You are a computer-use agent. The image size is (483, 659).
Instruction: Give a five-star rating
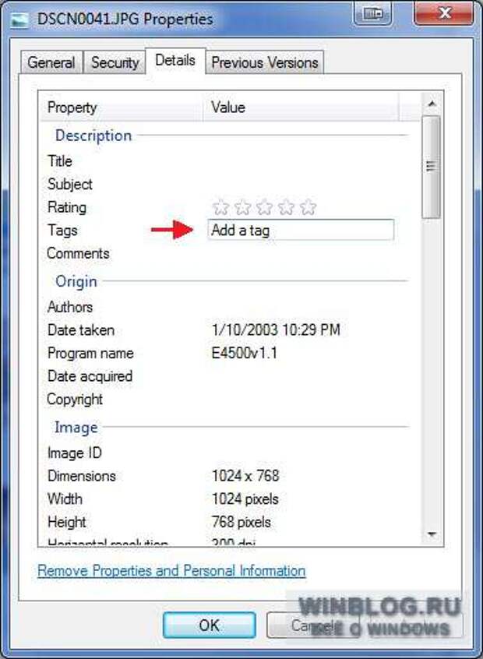(x=308, y=207)
